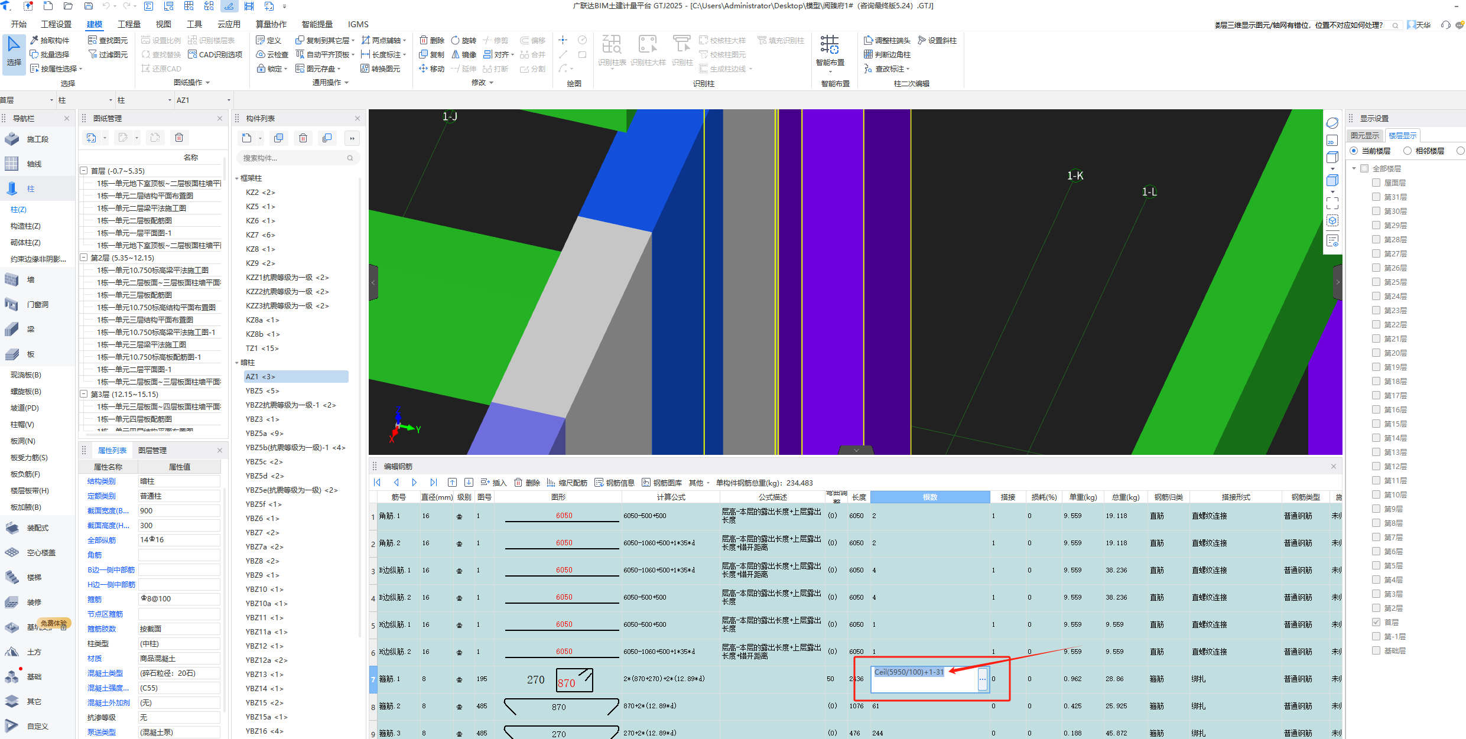Select the 当前楼层 radio option

point(1354,151)
